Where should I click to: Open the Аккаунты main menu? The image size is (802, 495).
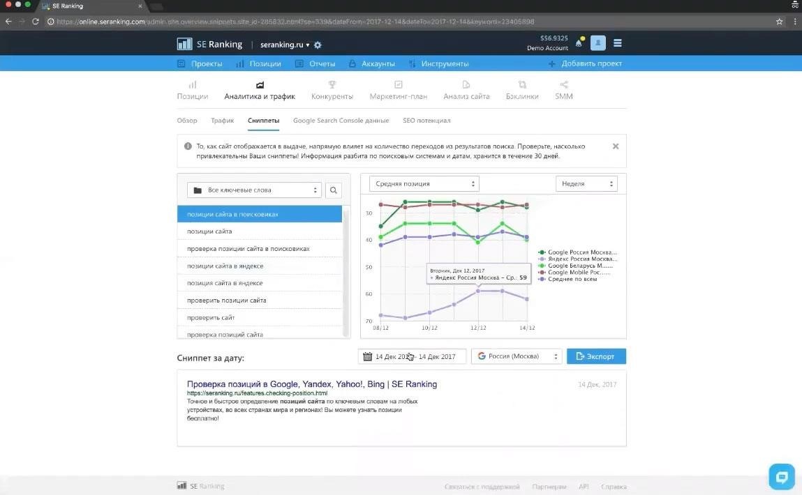(x=372, y=64)
